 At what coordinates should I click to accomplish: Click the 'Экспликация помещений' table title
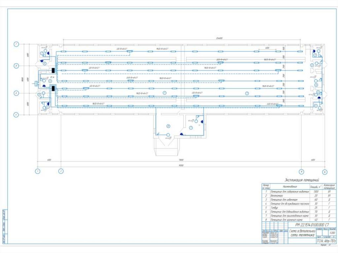(x=302, y=180)
